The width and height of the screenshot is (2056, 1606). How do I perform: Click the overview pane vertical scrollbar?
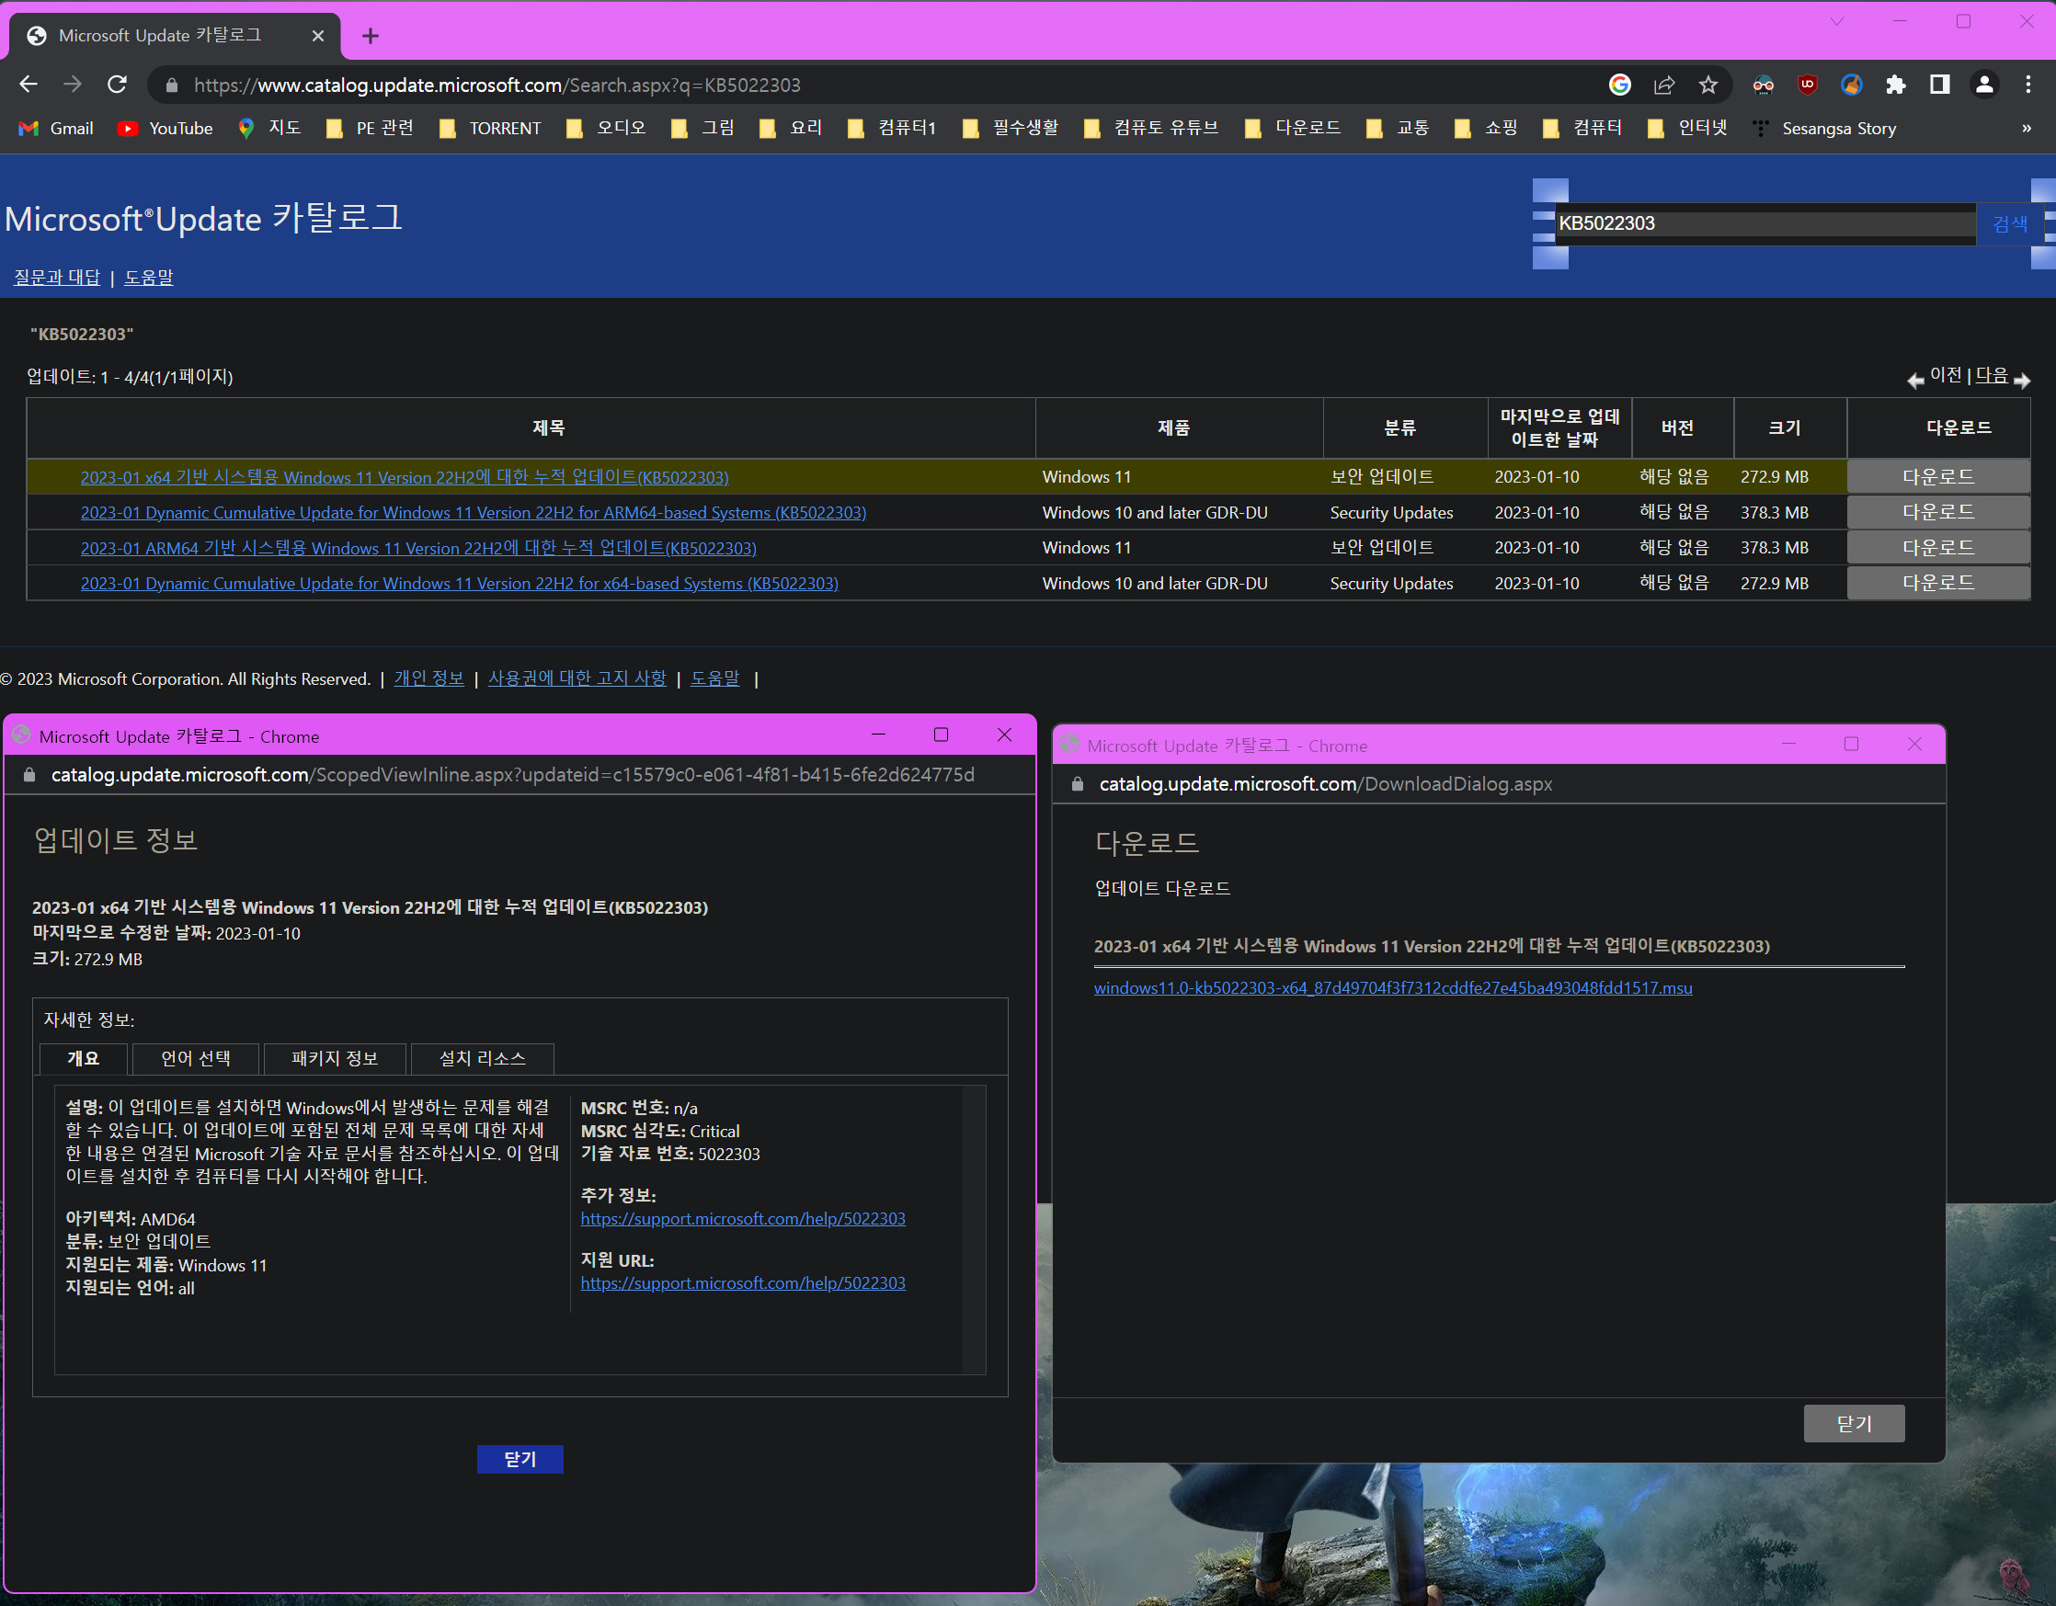click(x=974, y=1228)
